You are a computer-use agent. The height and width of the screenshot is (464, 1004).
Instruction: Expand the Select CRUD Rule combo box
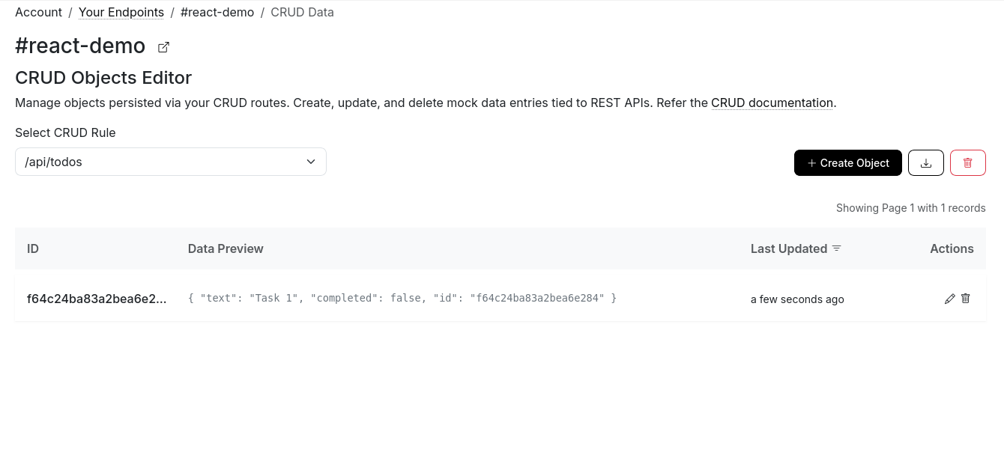point(171,162)
